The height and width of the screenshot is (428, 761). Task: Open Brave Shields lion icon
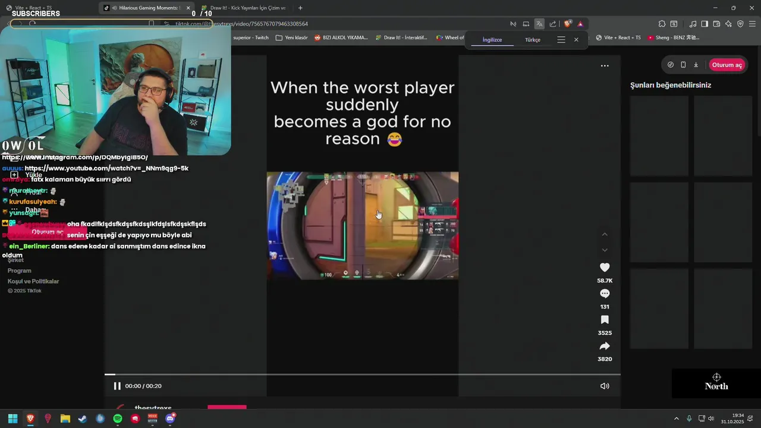click(x=568, y=24)
